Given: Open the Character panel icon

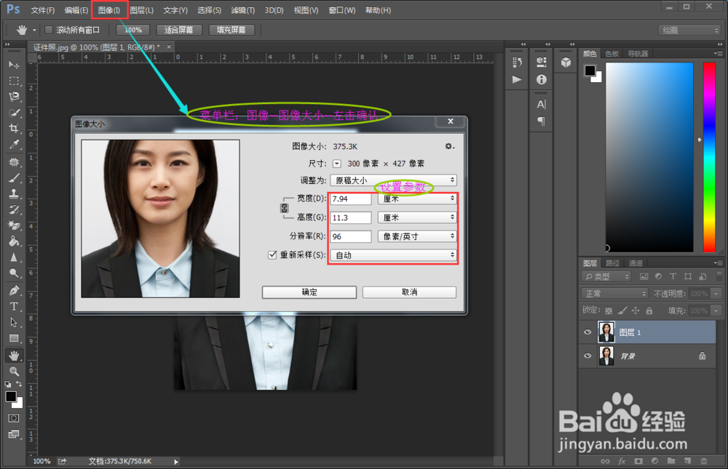Looking at the screenshot, I should coord(542,104).
